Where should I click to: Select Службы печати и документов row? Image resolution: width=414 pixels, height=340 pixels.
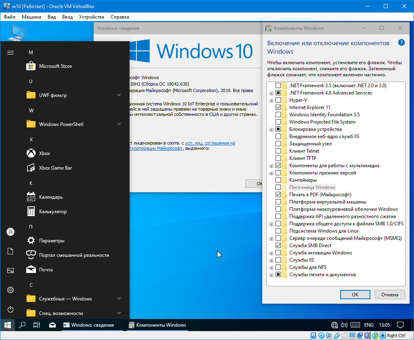[x=322, y=275]
